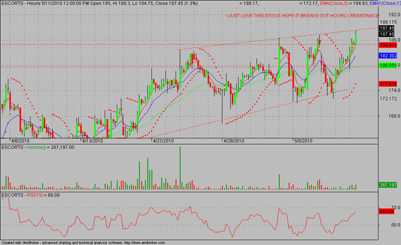Select the 5/5/2010 date marker
This screenshot has height=245, width=401.
(x=303, y=141)
